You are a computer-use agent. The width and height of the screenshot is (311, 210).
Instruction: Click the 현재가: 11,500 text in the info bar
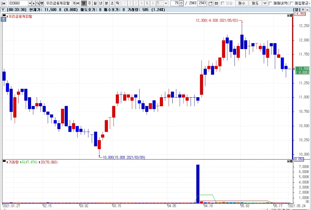(42, 10)
